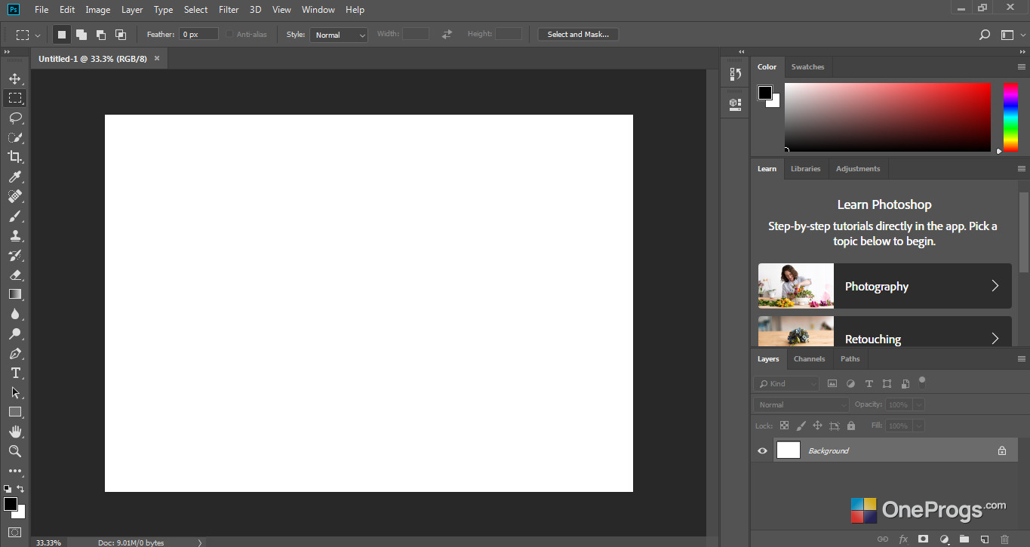Screen dimensions: 1030x547
Task: Click the Select and Mask button
Action: (578, 34)
